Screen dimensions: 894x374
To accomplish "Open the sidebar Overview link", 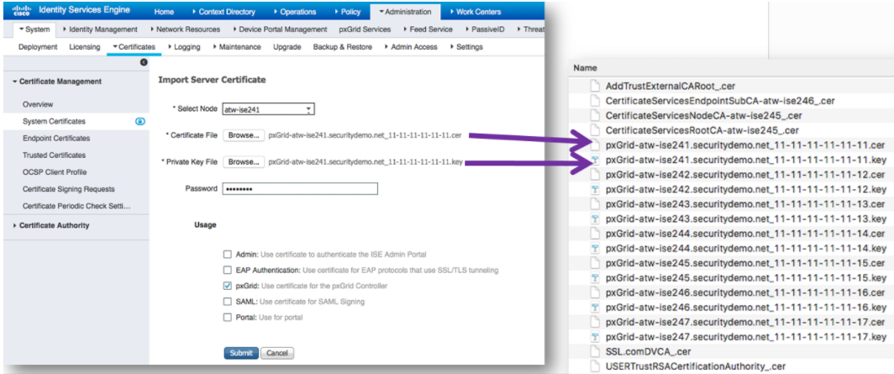I will pos(38,104).
